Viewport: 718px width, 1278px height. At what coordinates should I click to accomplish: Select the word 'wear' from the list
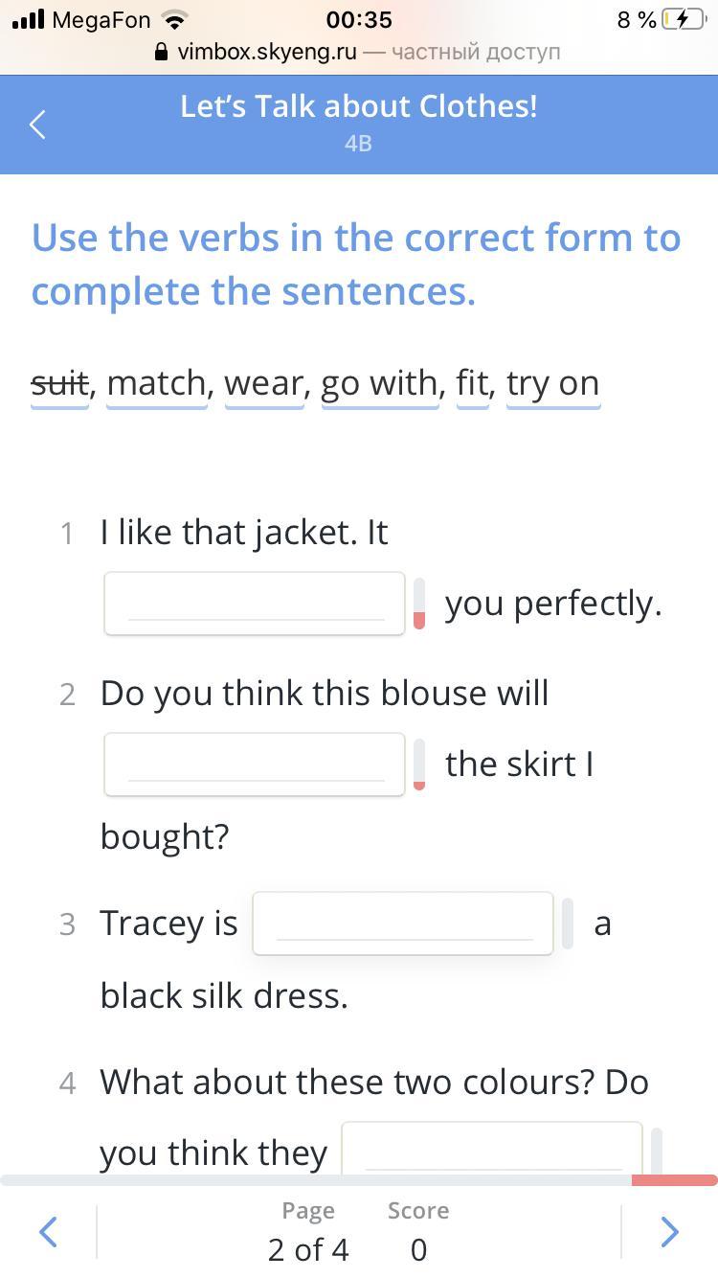264,383
